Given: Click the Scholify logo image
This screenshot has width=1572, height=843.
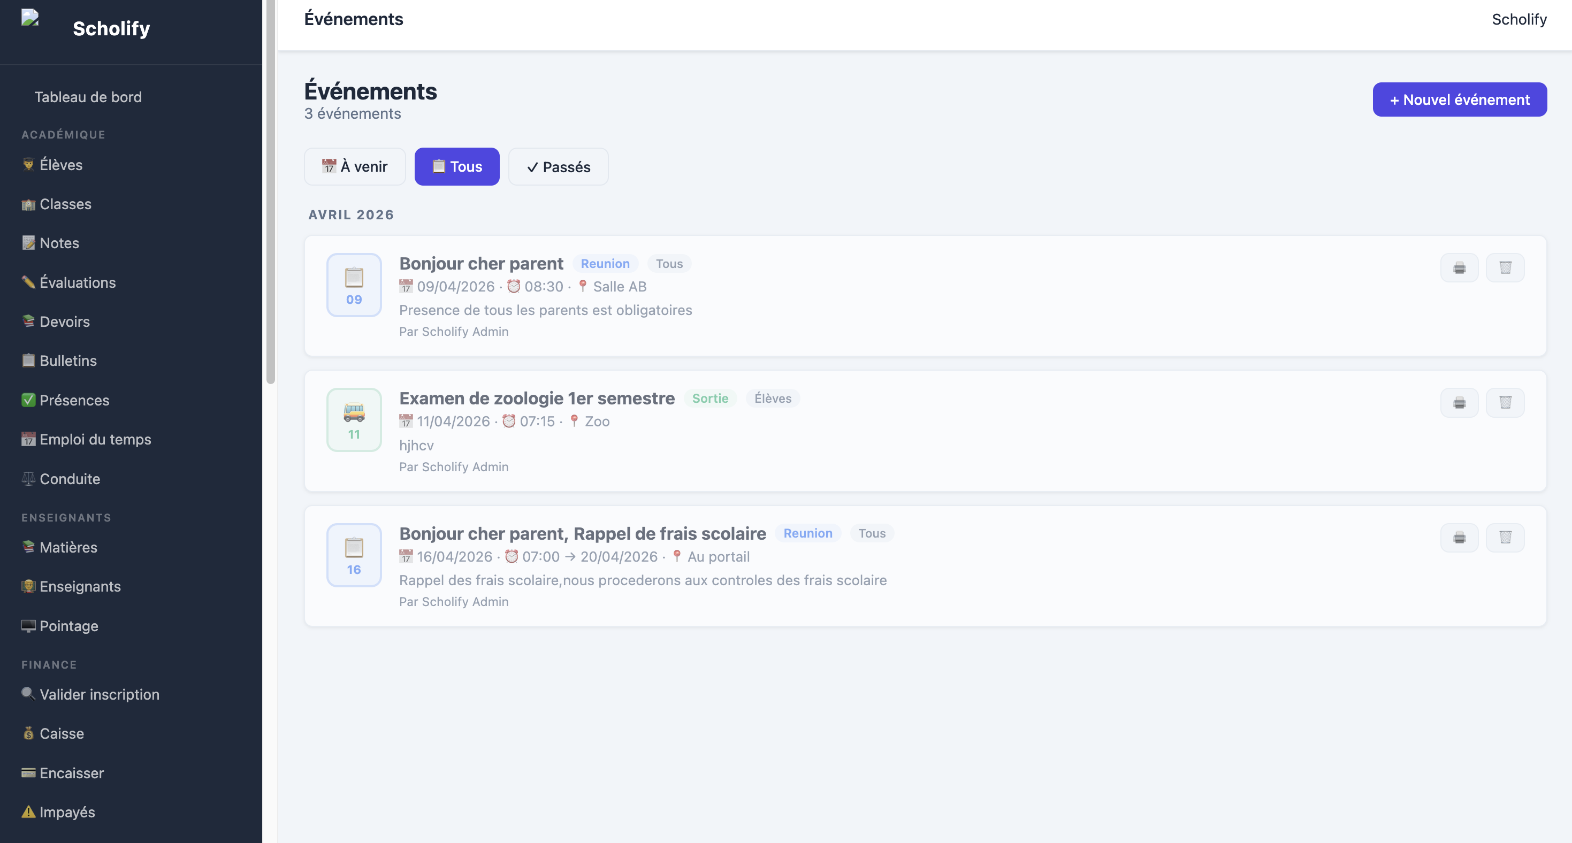Looking at the screenshot, I should [30, 18].
